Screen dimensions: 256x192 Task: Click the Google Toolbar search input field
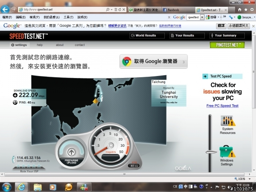pyautogui.click(x=193, y=17)
